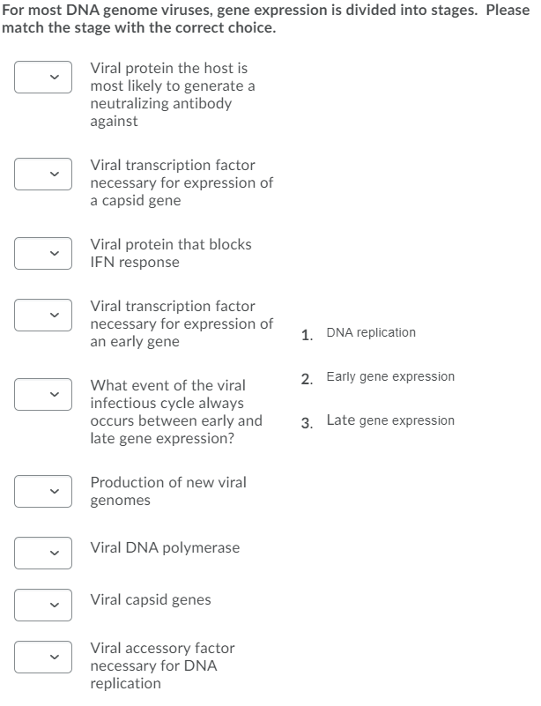Image resolution: width=541 pixels, height=706 pixels.
Task: Select the answer choice DNA replication
Action: point(370,333)
